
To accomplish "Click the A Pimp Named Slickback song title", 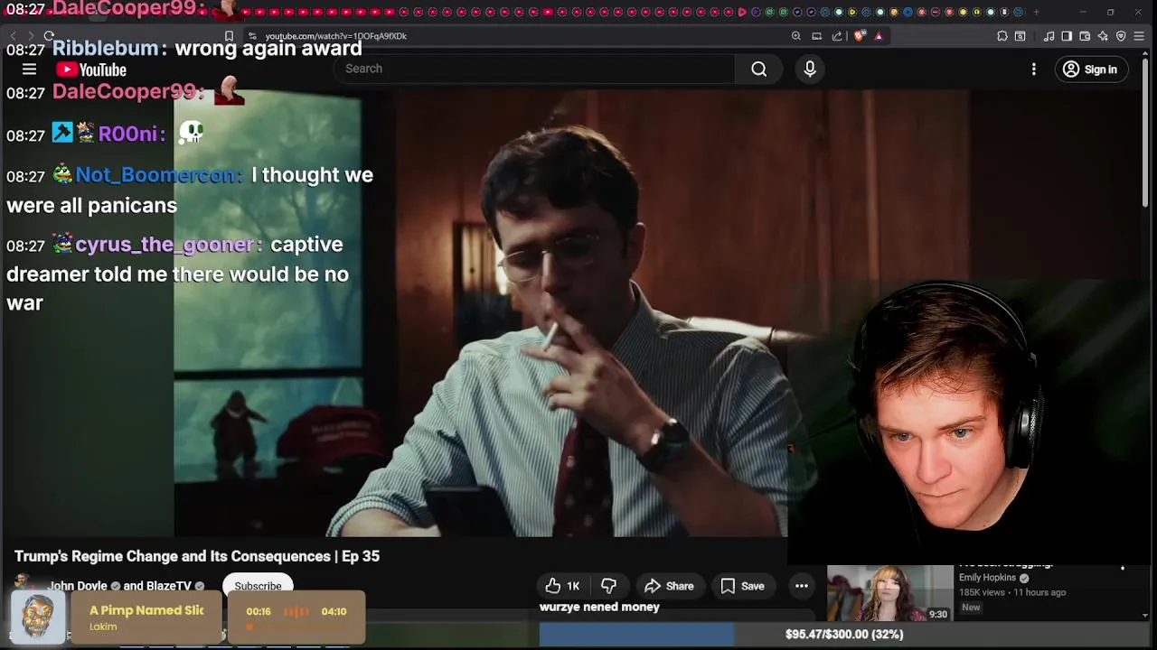I will (x=146, y=610).
